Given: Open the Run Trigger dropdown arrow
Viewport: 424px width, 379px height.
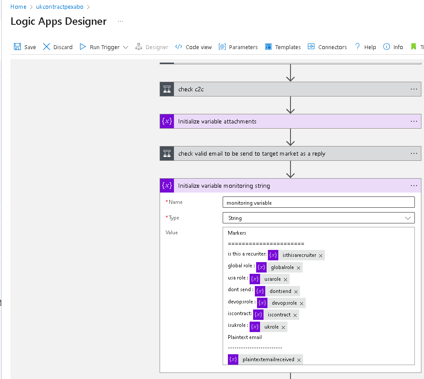Looking at the screenshot, I should coord(126,47).
